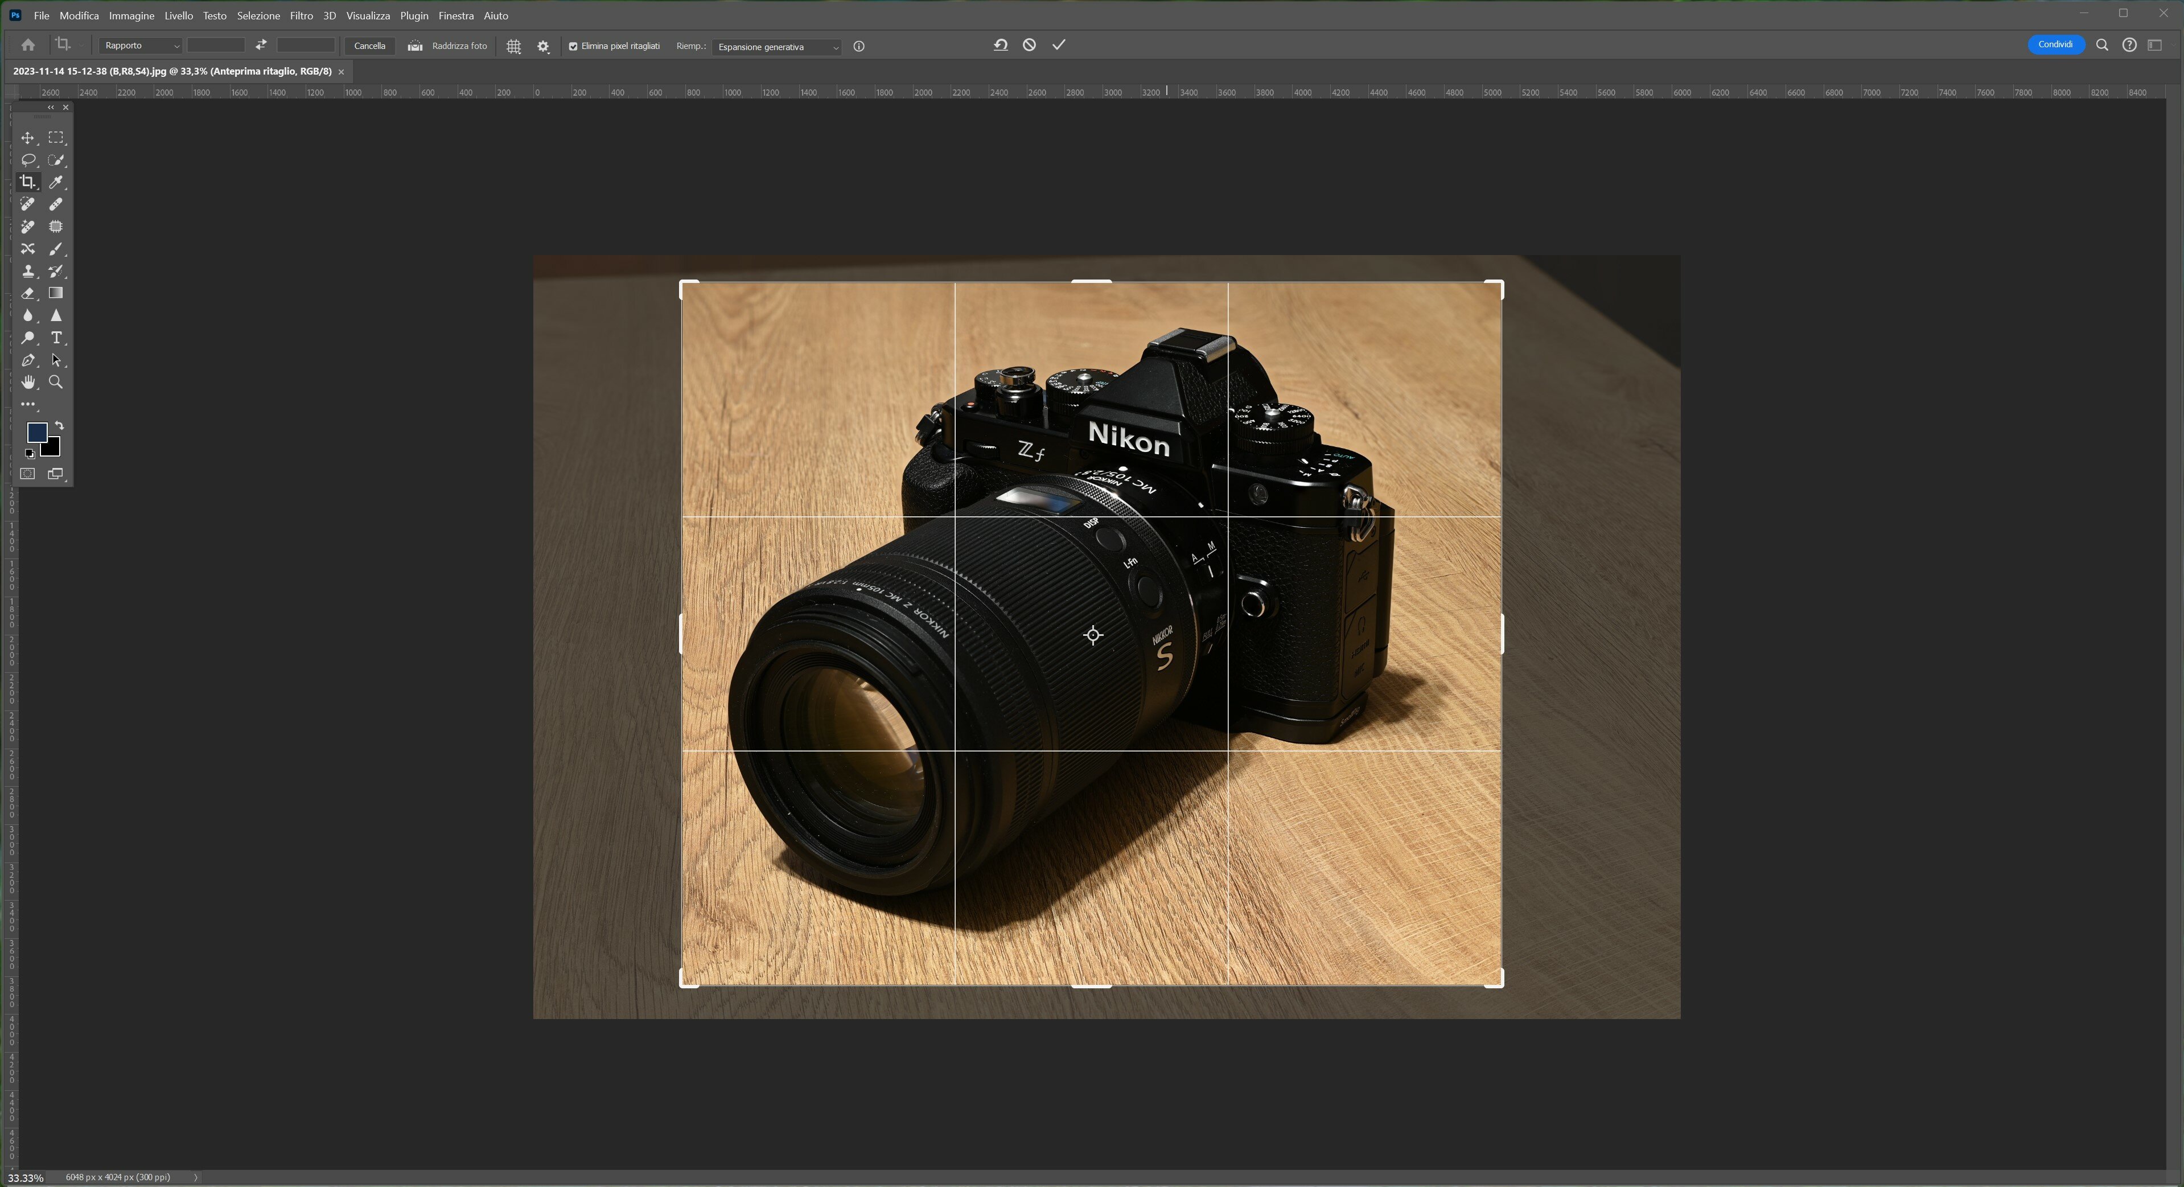Click the Cancella button

point(369,46)
